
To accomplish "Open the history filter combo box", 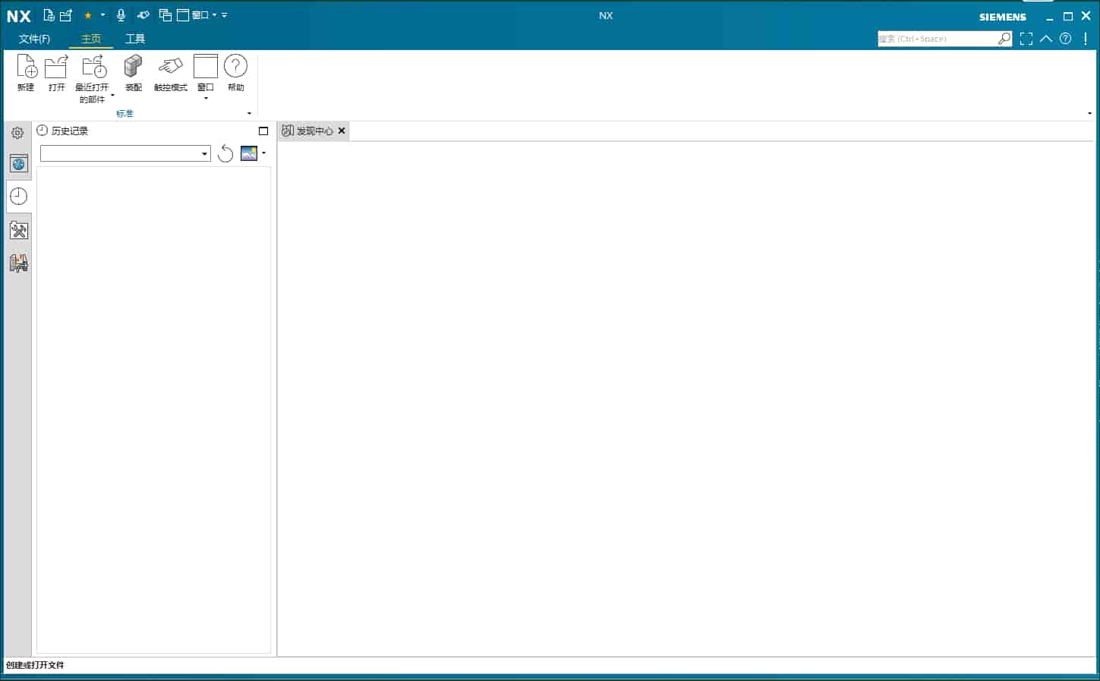I will coord(125,154).
